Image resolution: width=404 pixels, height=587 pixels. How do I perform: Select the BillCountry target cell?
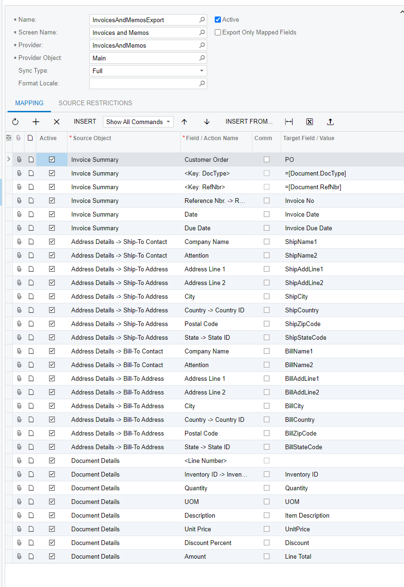[343, 419]
